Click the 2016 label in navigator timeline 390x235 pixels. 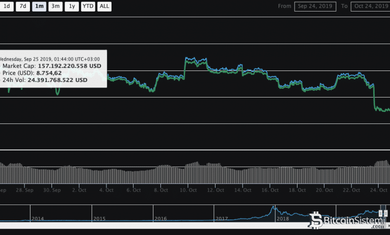[x=160, y=218]
